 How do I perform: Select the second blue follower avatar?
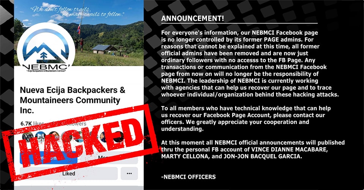[x=41, y=137]
